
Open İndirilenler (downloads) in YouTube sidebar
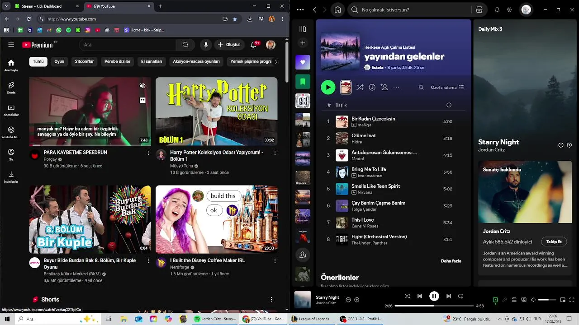click(x=11, y=177)
